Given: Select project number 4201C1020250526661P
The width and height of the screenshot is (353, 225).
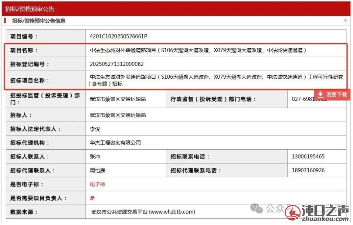Looking at the screenshot, I should click(118, 37).
